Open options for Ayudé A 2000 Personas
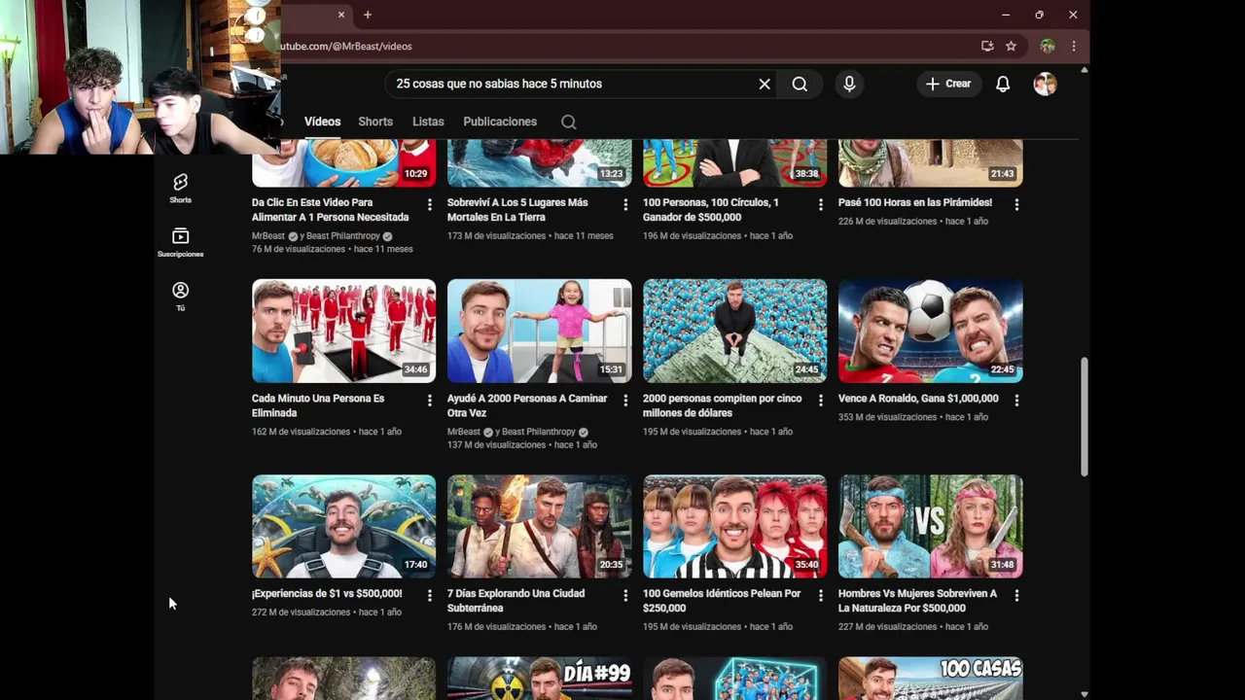Viewport: 1245px width, 700px height. click(625, 400)
